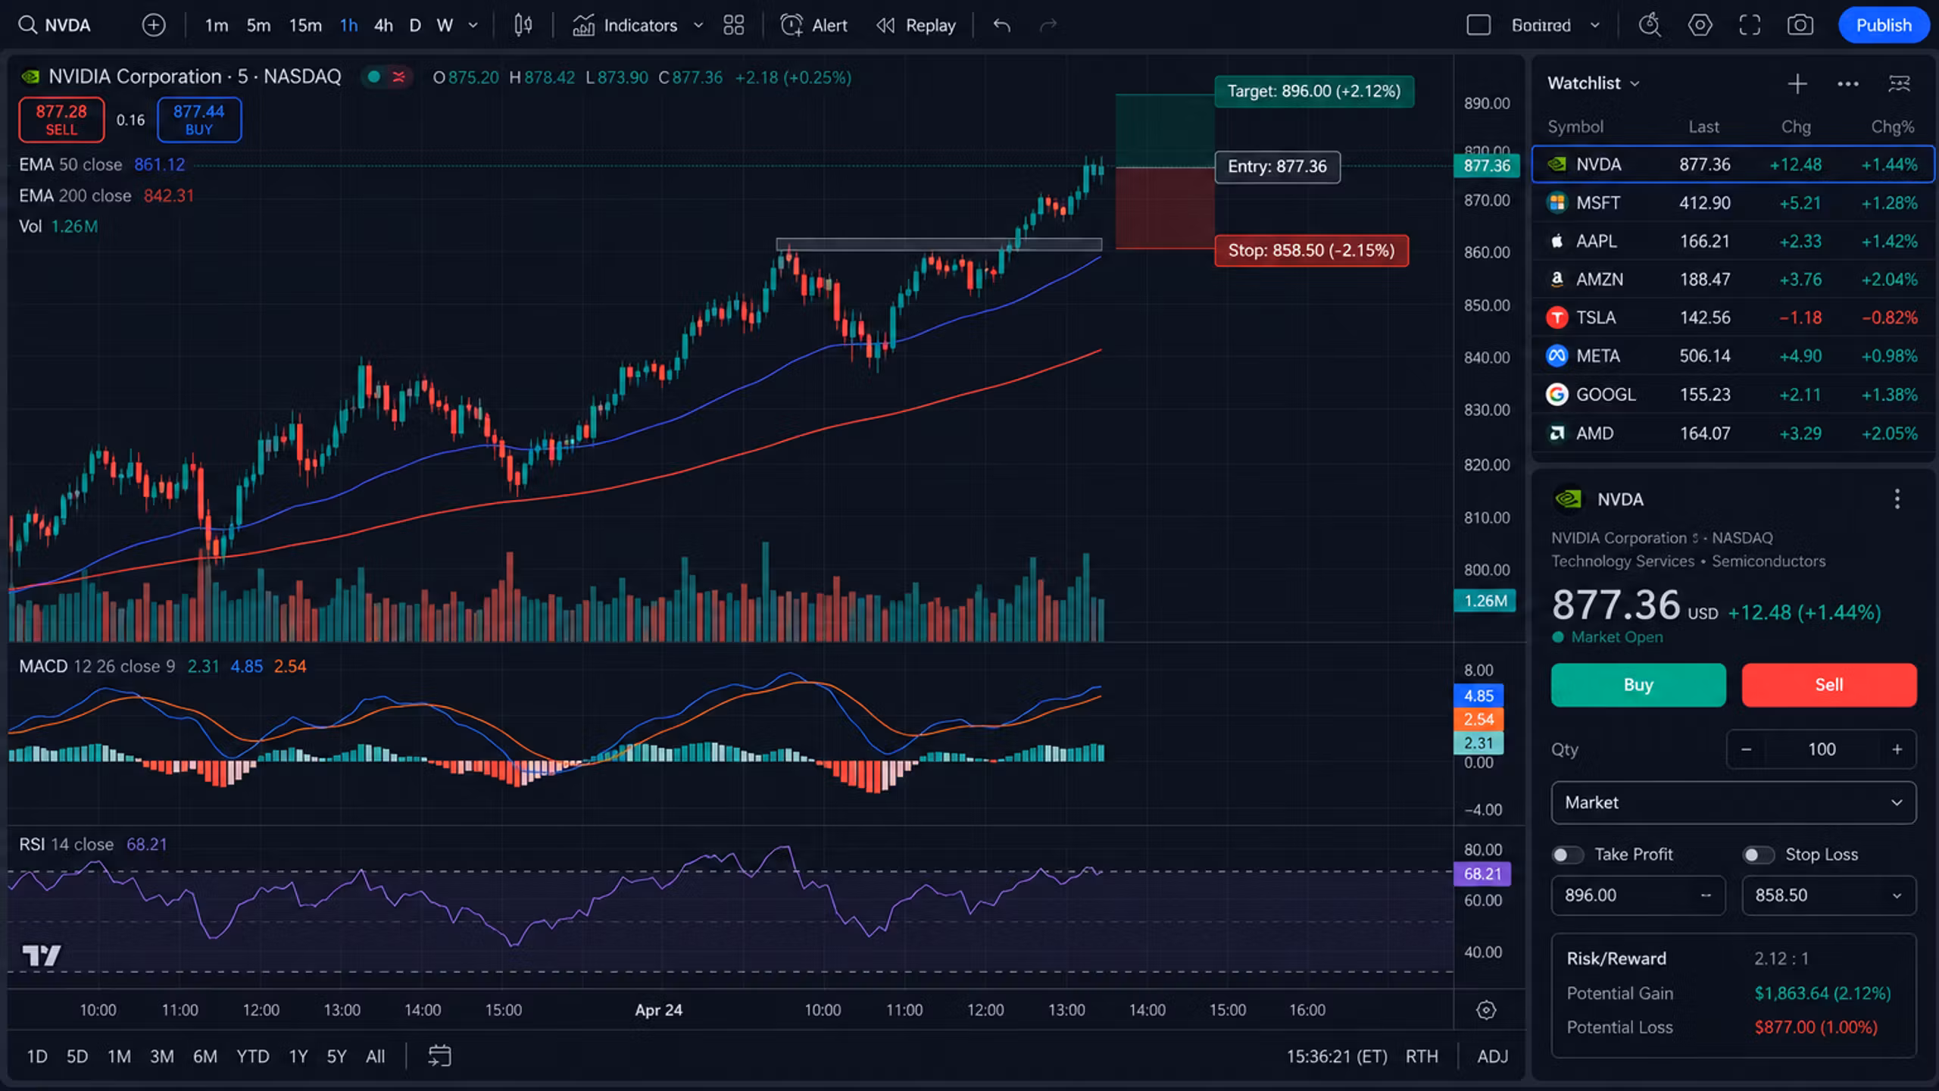Decrease quantity with the minus stepper
This screenshot has height=1091, width=1939.
tap(1746, 749)
